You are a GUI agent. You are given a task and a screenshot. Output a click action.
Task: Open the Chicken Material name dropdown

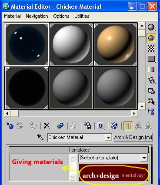[108, 137]
